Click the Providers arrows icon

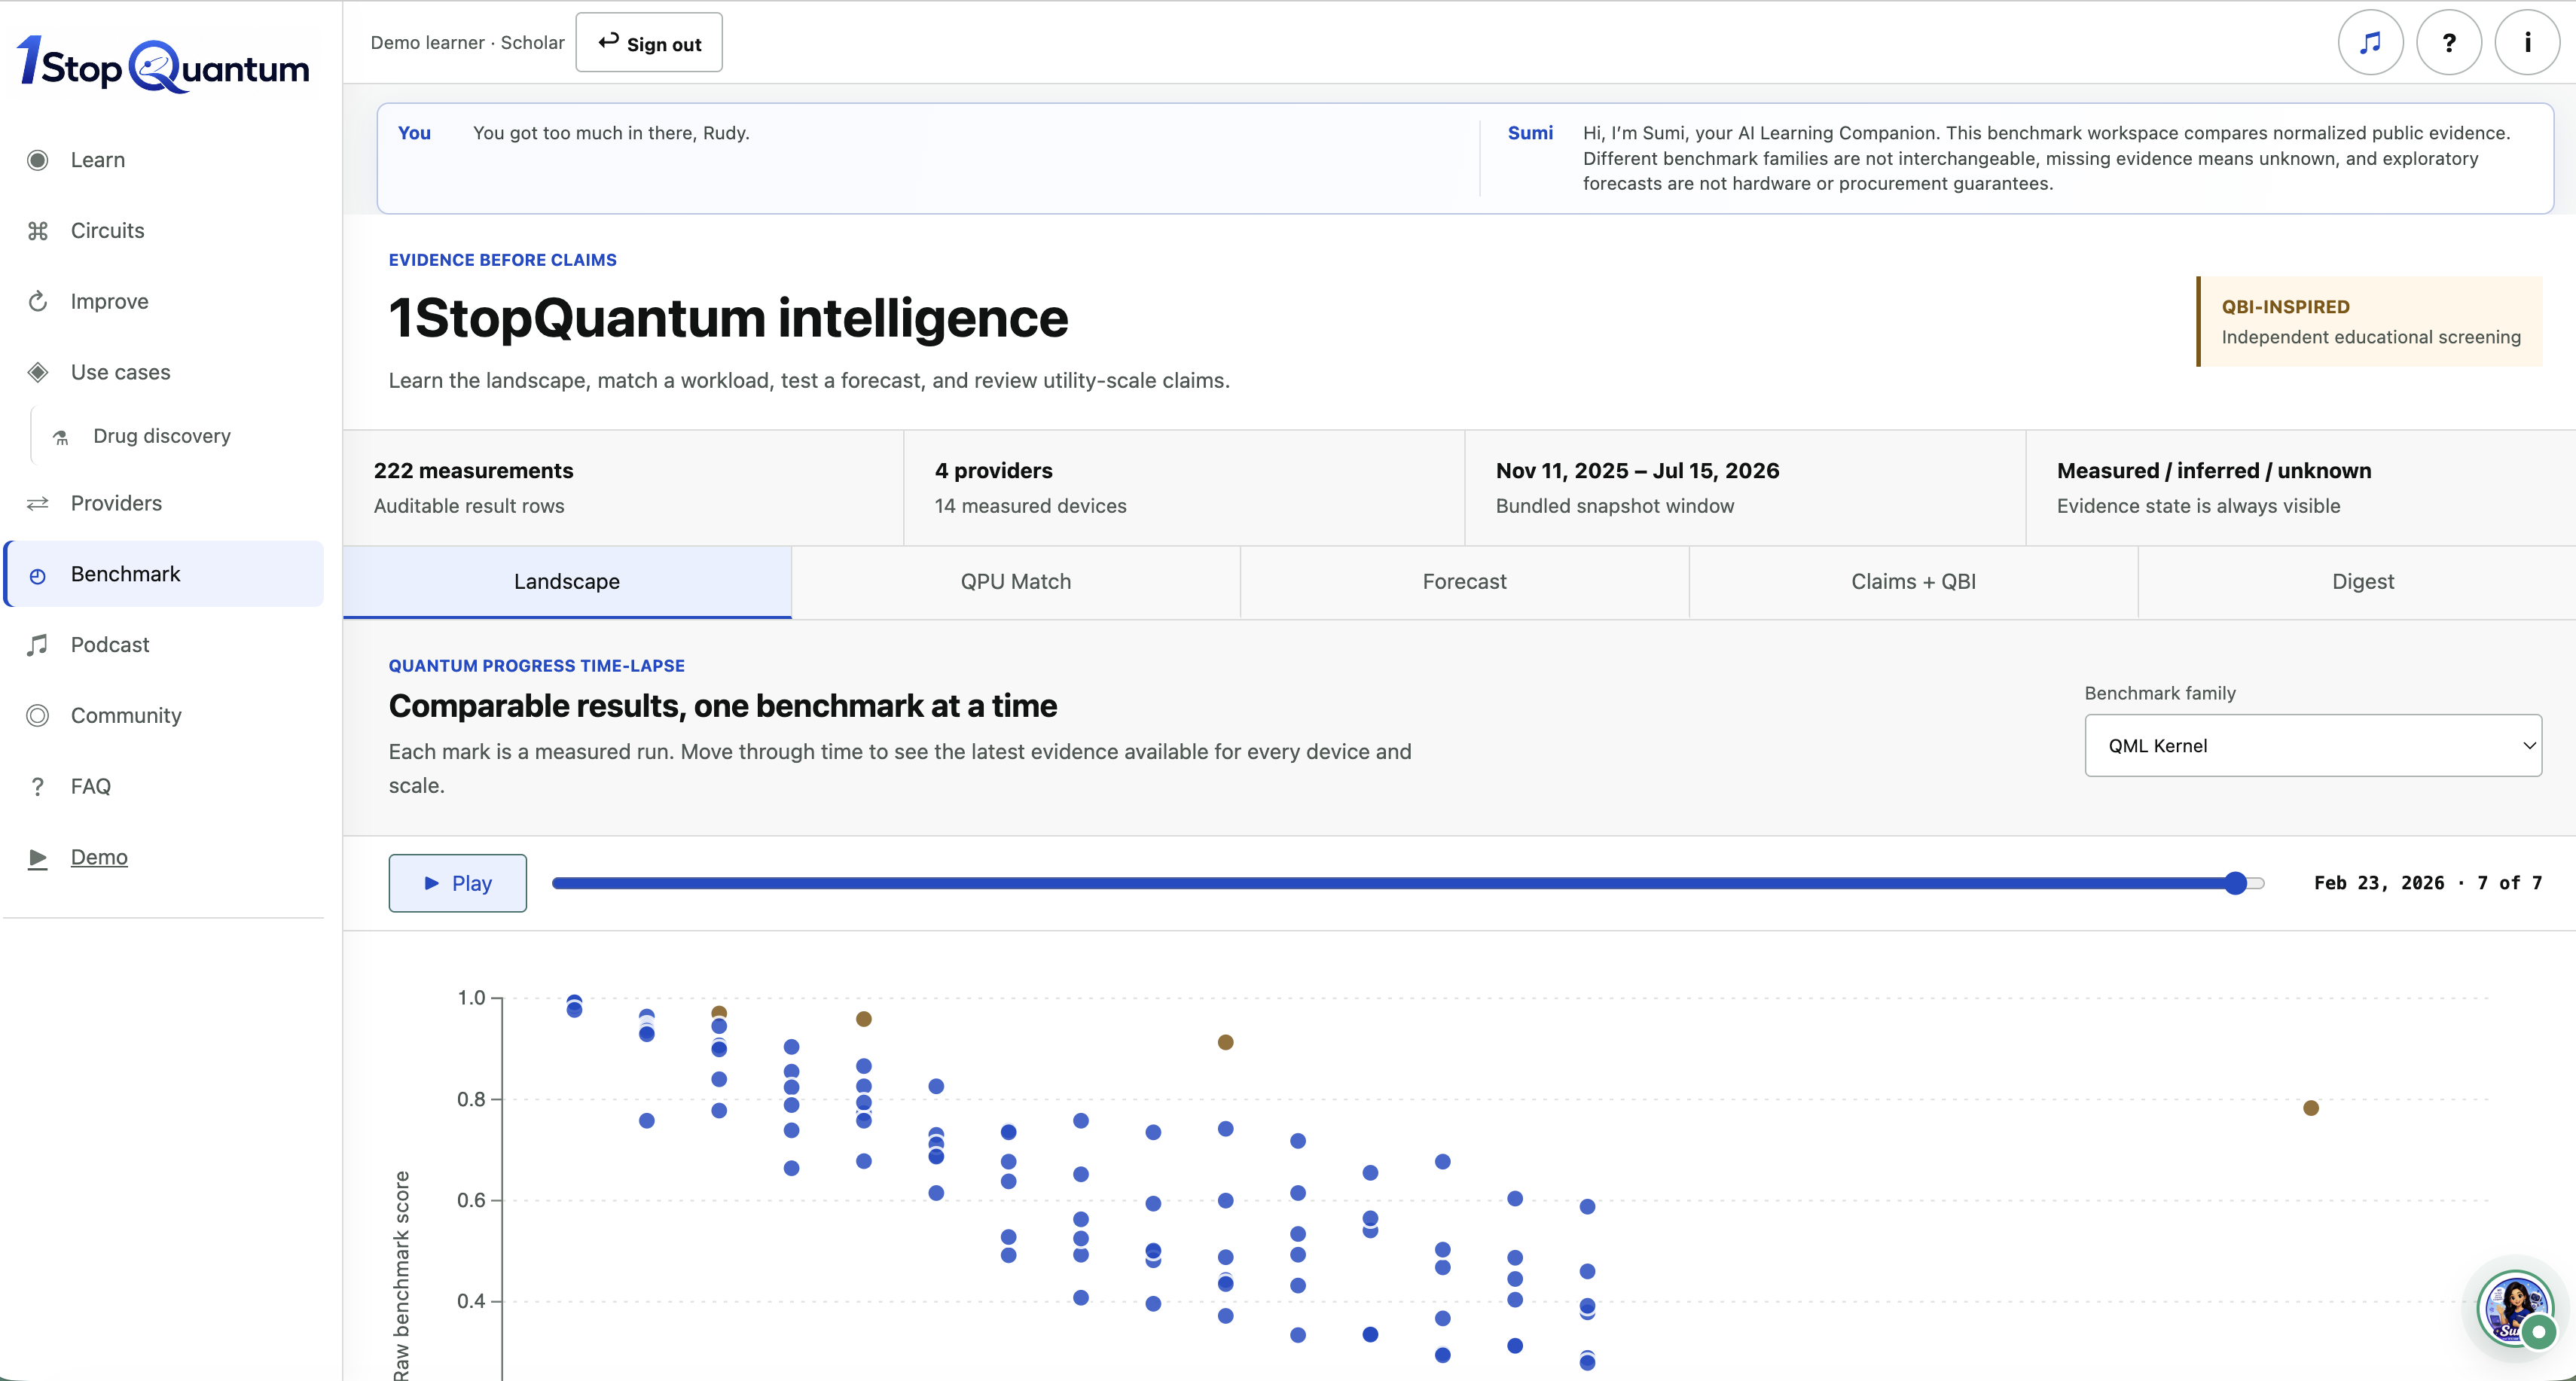point(38,504)
